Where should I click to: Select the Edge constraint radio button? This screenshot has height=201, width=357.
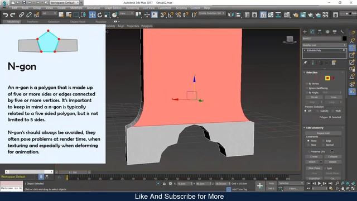pyautogui.click(x=324, y=141)
